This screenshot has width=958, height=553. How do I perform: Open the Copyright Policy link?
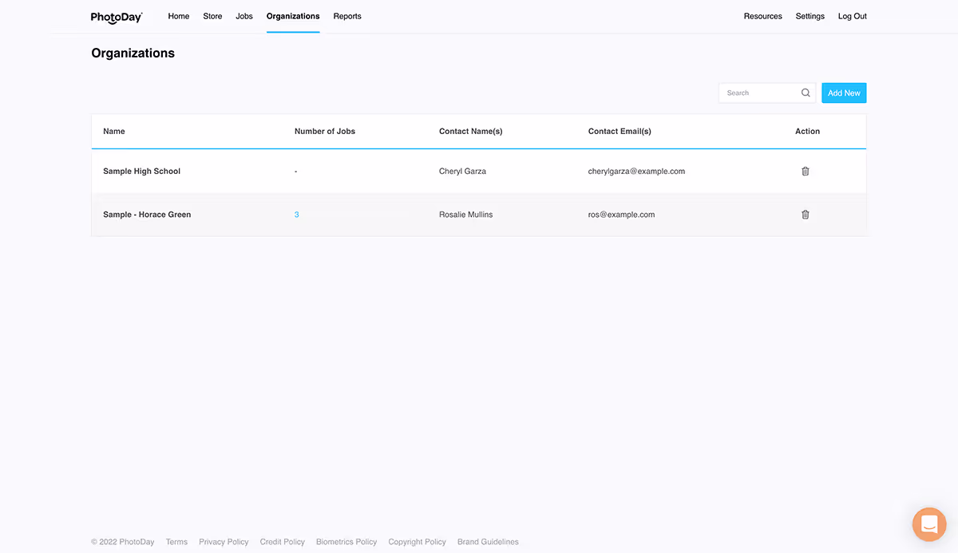pyautogui.click(x=417, y=542)
